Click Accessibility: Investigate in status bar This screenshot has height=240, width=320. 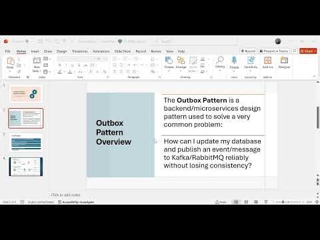(76, 202)
